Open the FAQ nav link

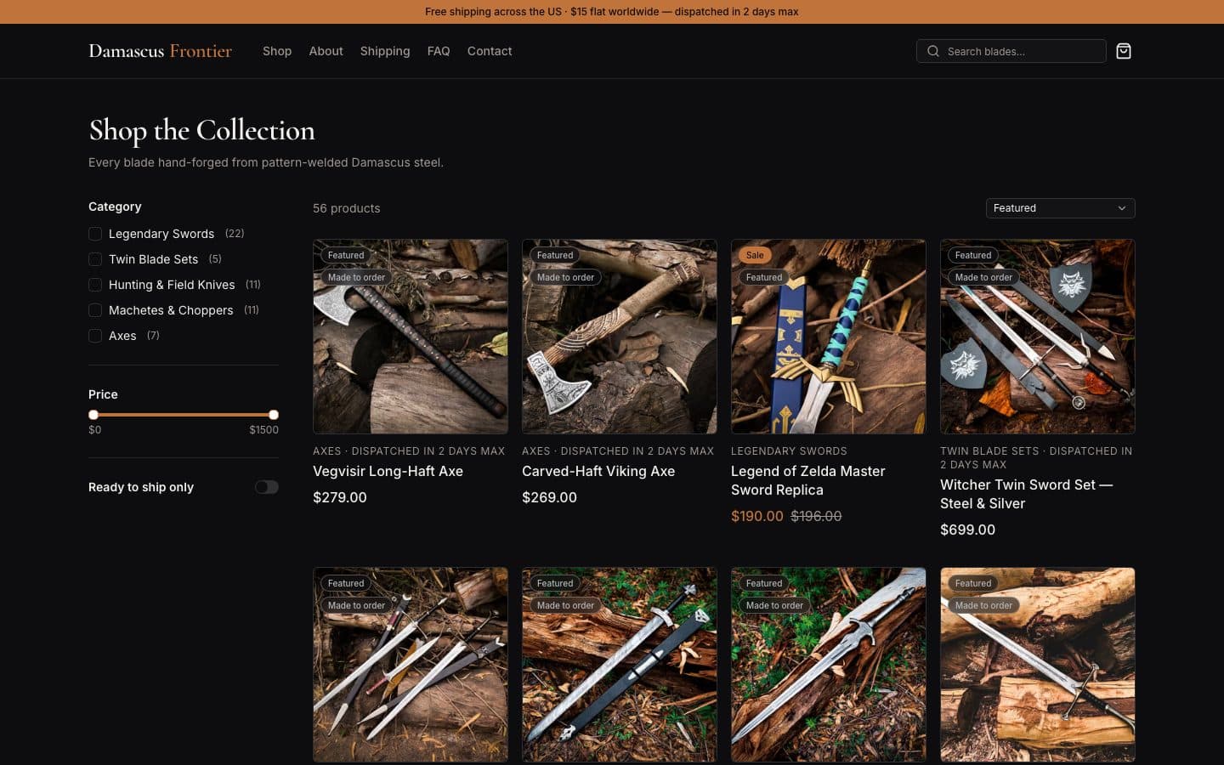click(x=439, y=51)
